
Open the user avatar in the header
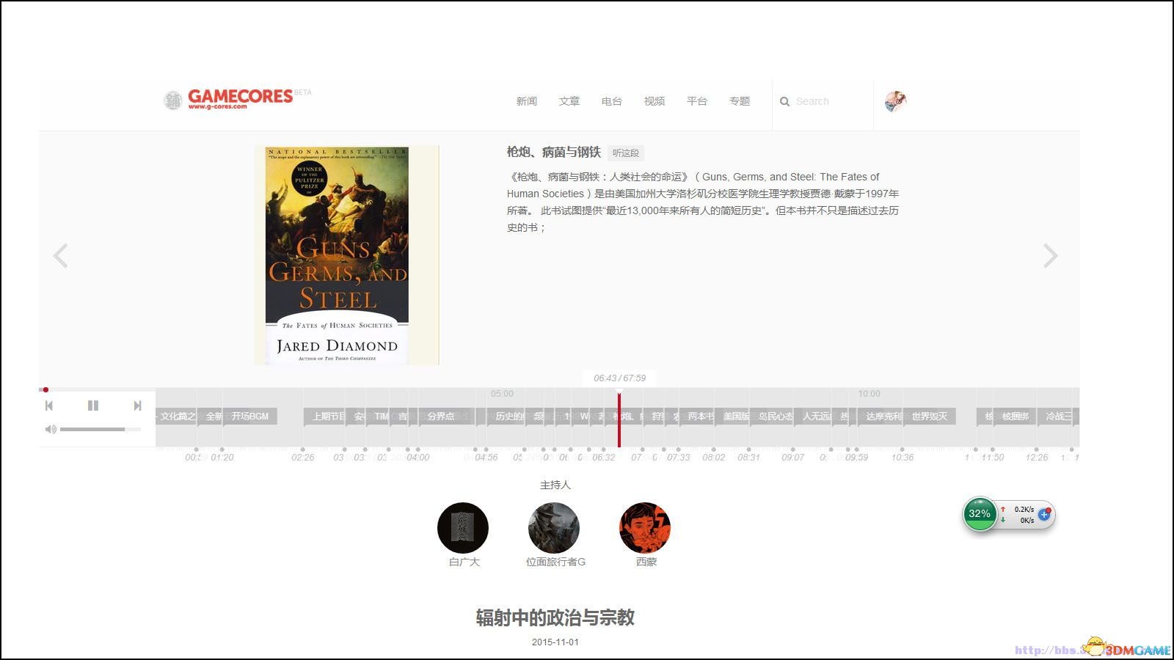(895, 101)
